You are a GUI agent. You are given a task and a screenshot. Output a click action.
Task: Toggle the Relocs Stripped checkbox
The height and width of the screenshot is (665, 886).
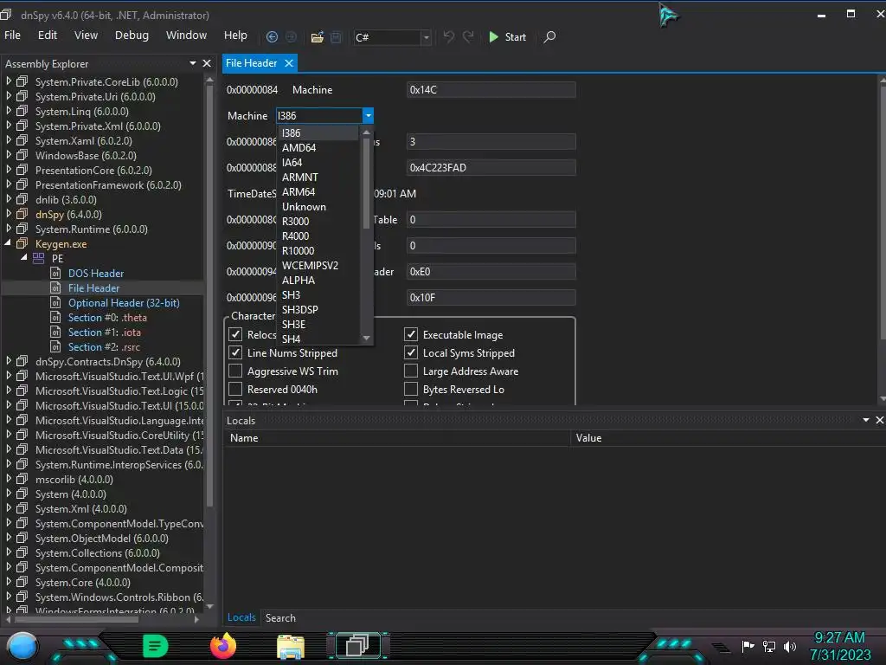point(235,334)
